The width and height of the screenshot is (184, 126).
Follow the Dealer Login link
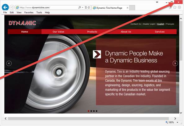point(149,24)
